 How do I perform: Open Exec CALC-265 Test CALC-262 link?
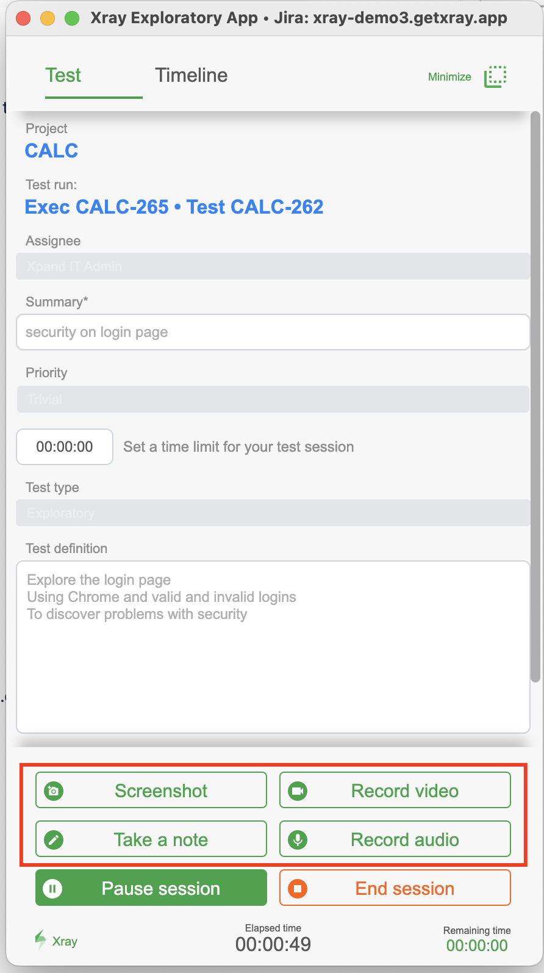click(174, 207)
